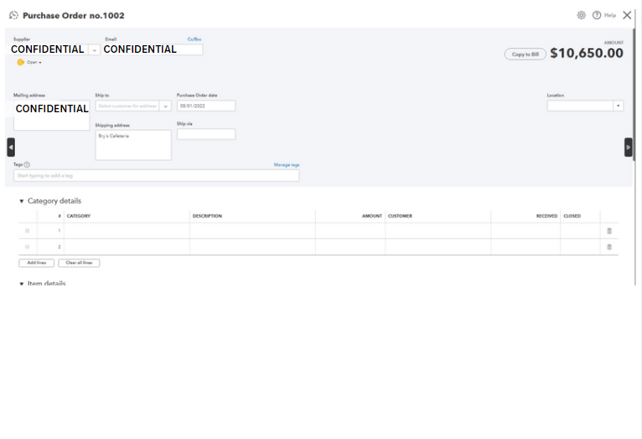Click the Cc/Bcc link
This screenshot has width=642, height=439.
[x=194, y=39]
